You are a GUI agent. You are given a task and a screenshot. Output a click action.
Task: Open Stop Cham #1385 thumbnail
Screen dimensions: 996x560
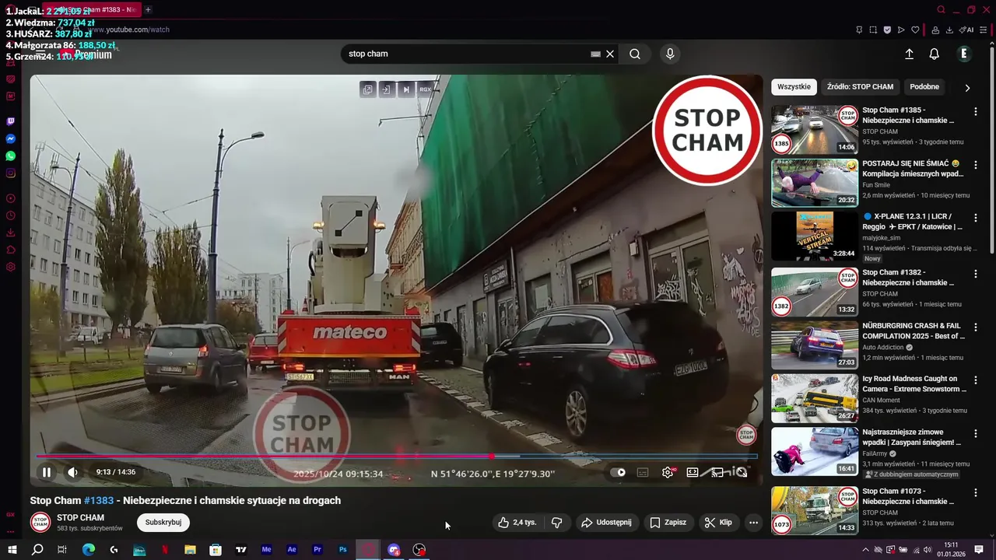coord(815,129)
